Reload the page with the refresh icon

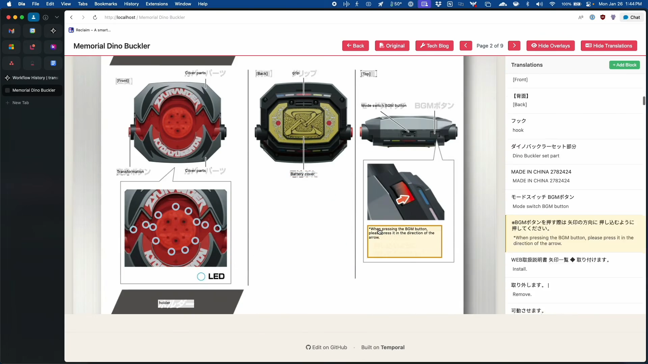[x=95, y=17]
